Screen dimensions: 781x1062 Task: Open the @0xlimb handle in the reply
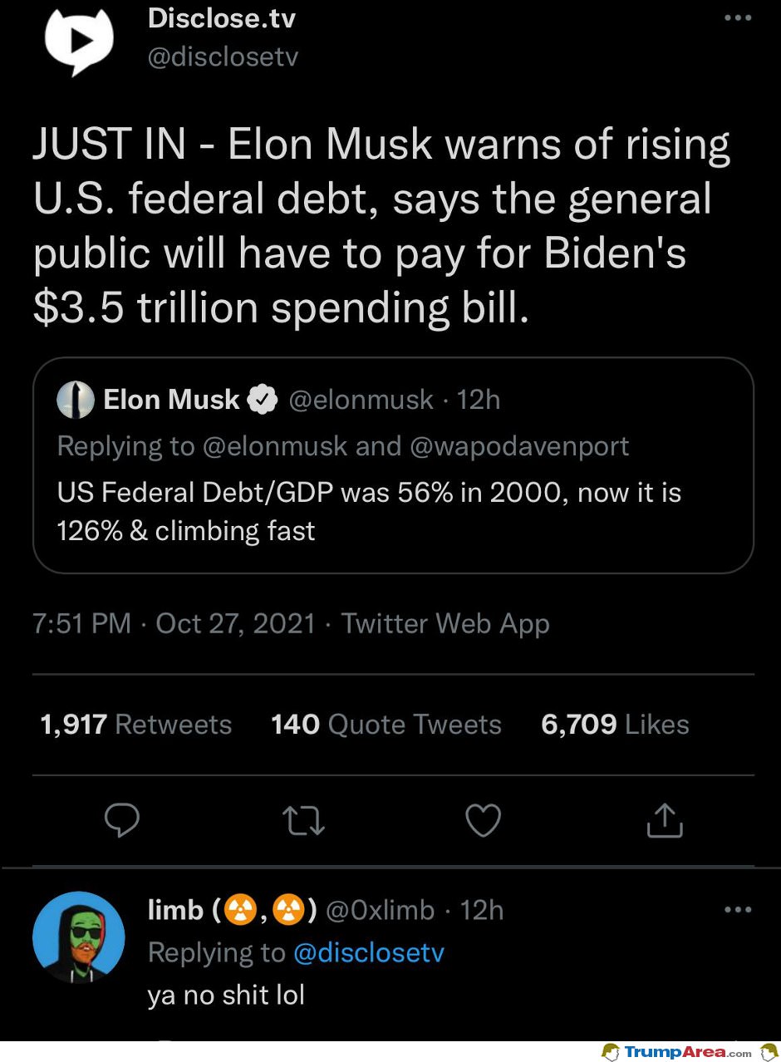point(380,910)
